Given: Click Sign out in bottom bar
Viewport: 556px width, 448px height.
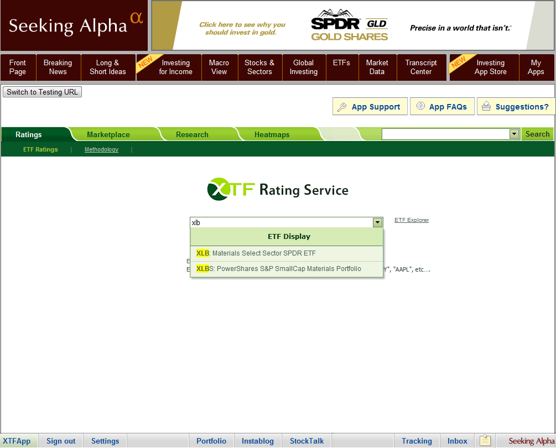Looking at the screenshot, I should pyautogui.click(x=61, y=441).
